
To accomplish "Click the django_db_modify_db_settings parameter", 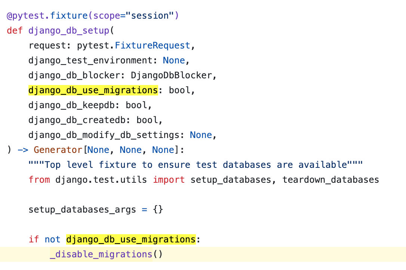I will point(106,135).
